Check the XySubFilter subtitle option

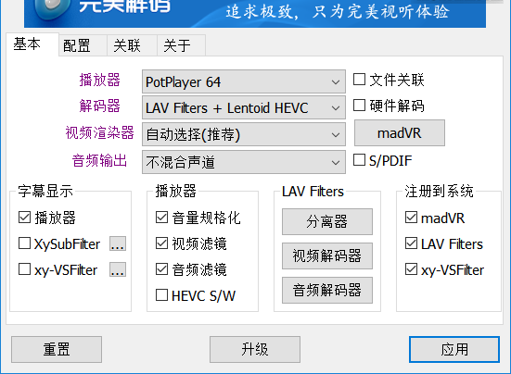click(24, 243)
